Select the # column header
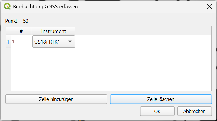The width and height of the screenshot is (217, 121). pyautogui.click(x=21, y=31)
